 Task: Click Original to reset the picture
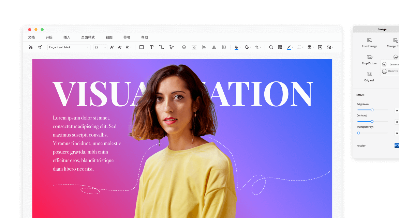pos(369,77)
